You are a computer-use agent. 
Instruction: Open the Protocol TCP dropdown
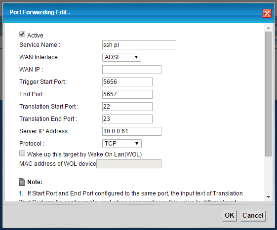122,144
